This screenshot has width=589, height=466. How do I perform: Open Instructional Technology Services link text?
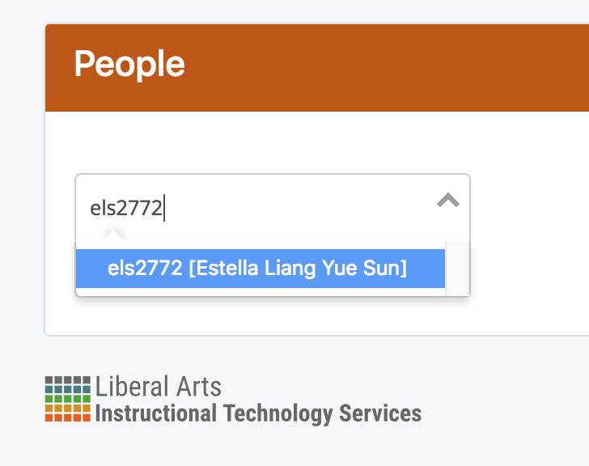click(x=258, y=413)
